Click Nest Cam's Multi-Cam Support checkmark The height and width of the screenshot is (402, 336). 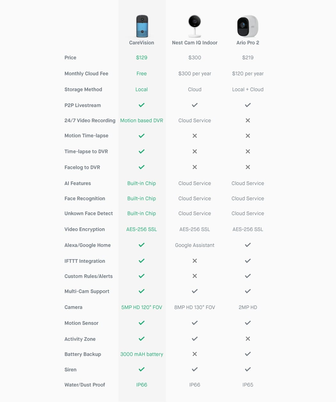coord(195,291)
